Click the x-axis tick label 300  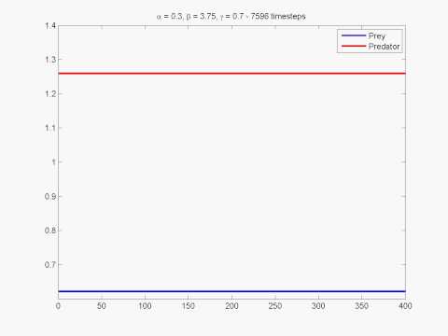click(x=318, y=306)
